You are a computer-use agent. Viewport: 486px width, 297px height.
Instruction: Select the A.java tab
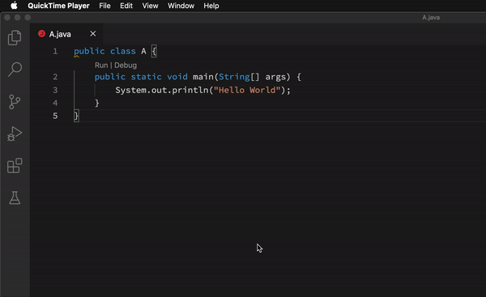click(66, 34)
